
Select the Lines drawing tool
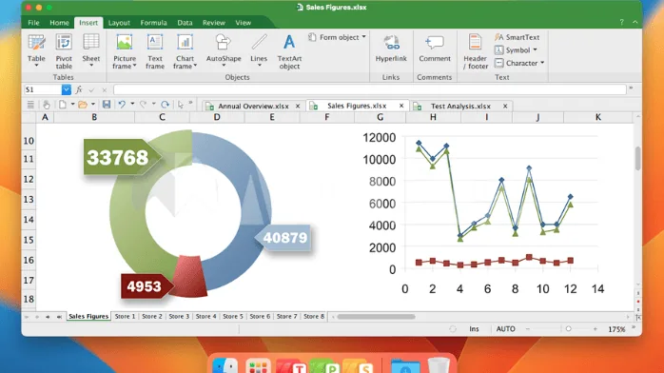pyautogui.click(x=259, y=50)
